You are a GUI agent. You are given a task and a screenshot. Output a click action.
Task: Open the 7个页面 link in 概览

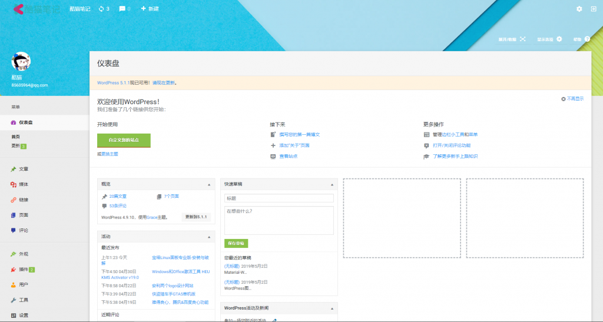coord(171,197)
